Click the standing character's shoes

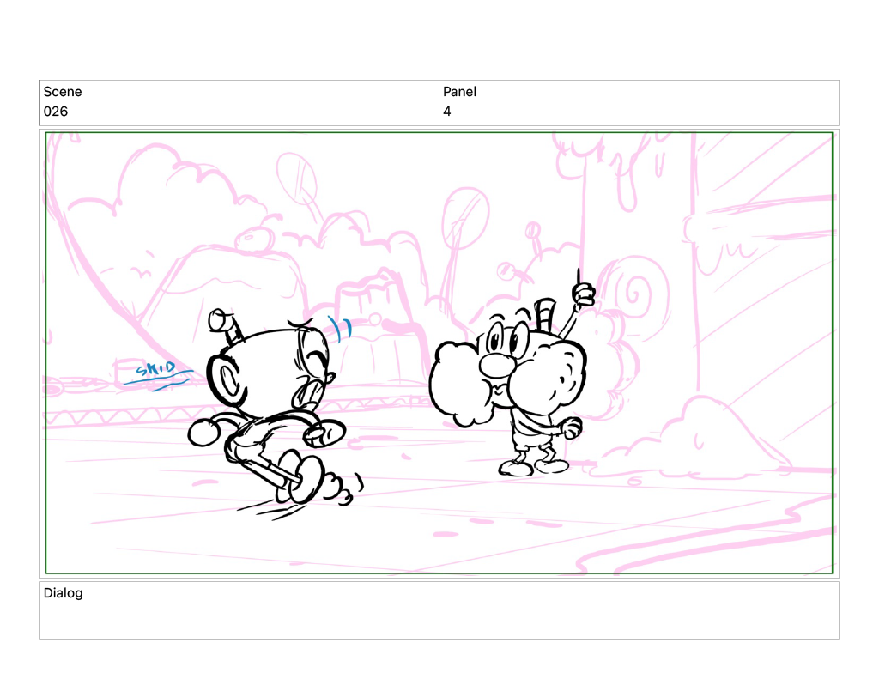[x=532, y=467]
